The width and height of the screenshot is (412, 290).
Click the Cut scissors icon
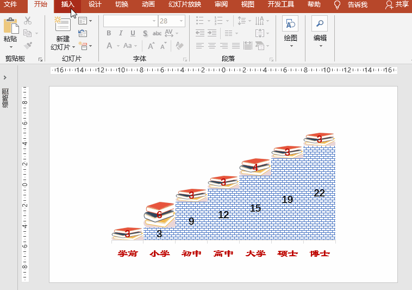point(28,21)
